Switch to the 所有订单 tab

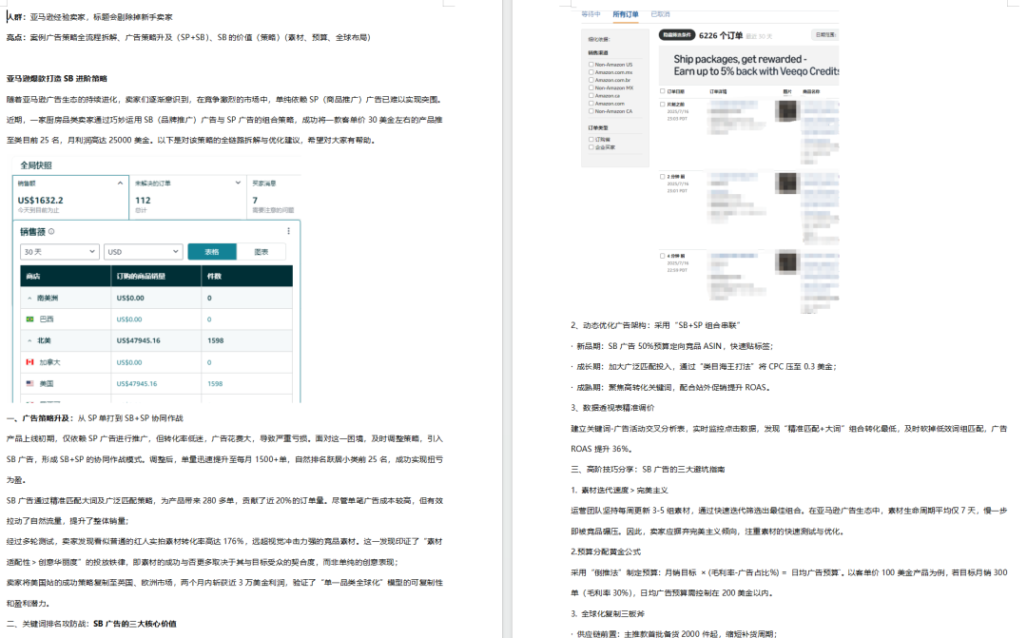(x=626, y=13)
